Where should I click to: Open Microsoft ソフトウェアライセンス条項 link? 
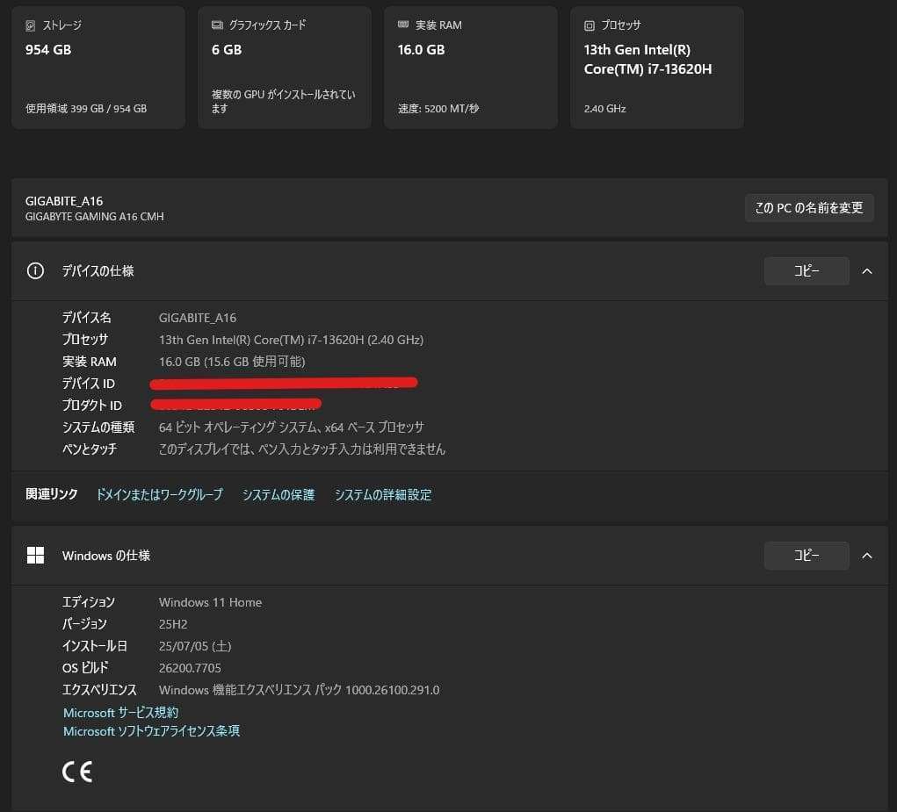click(152, 731)
